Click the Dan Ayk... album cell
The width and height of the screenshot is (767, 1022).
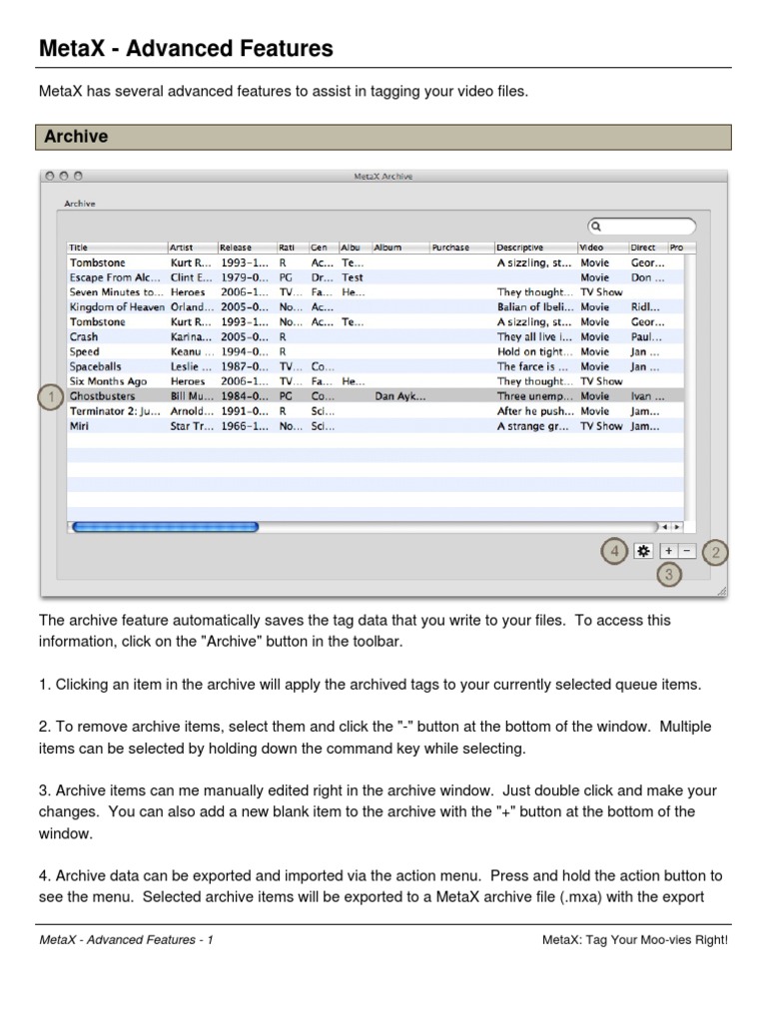[x=400, y=396]
